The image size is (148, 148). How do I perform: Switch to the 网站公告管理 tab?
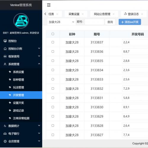102,14
